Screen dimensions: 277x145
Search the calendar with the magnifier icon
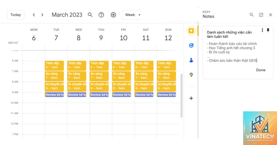(x=90, y=15)
